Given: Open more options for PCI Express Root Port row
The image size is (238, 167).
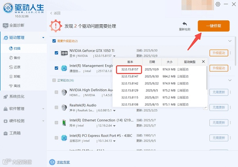Looking at the screenshot, I should pyautogui.click(x=230, y=138).
